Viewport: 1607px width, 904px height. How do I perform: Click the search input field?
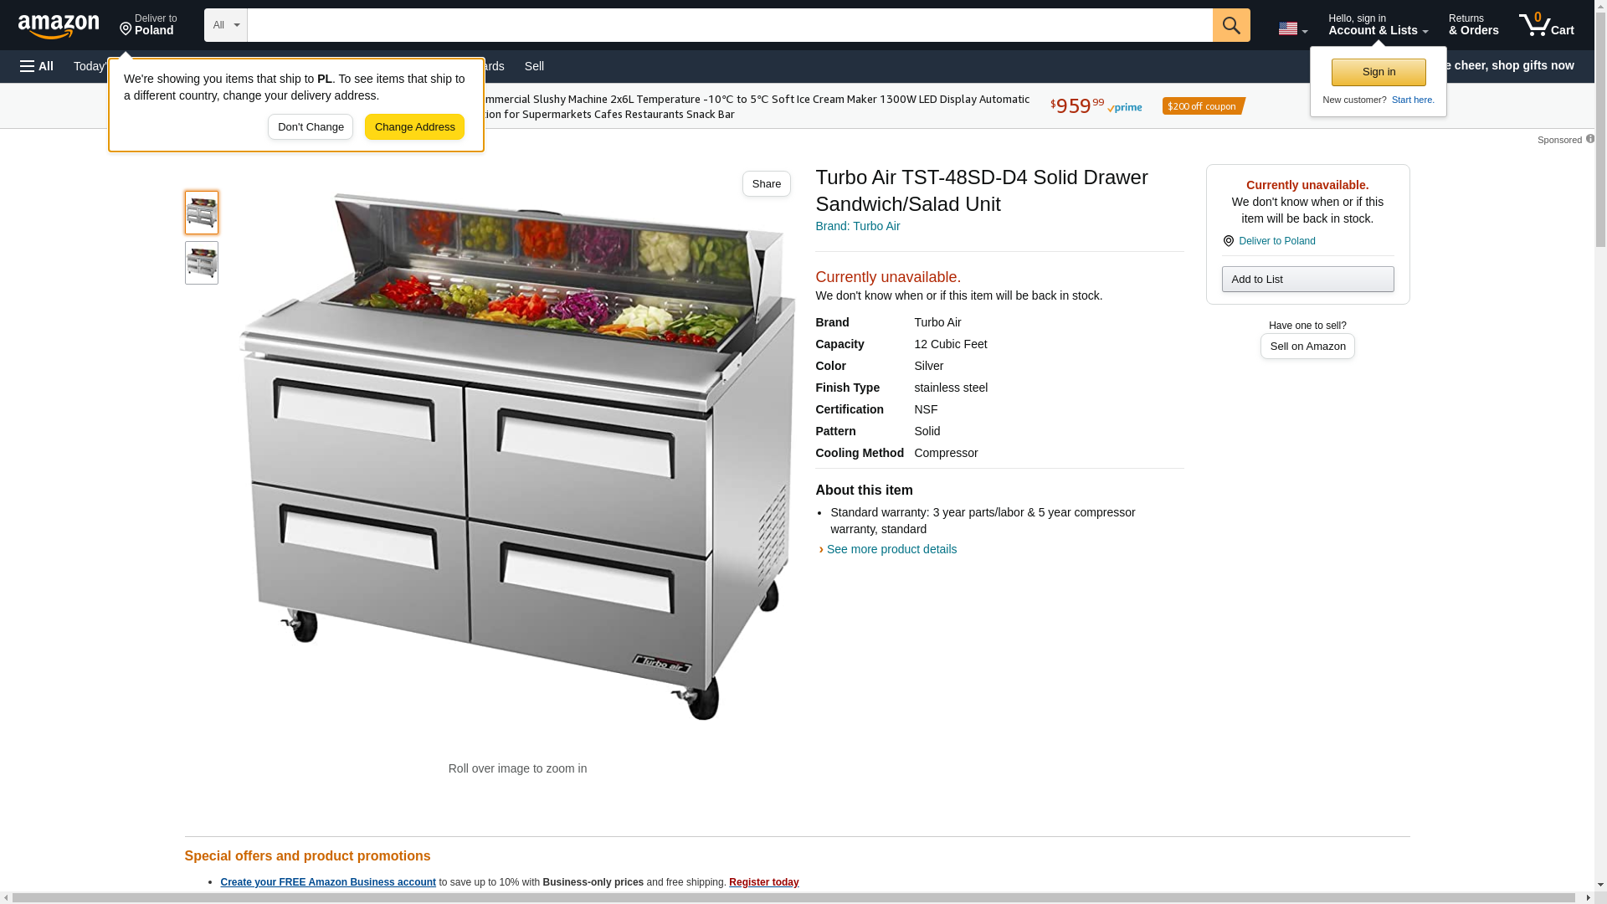coord(730,25)
